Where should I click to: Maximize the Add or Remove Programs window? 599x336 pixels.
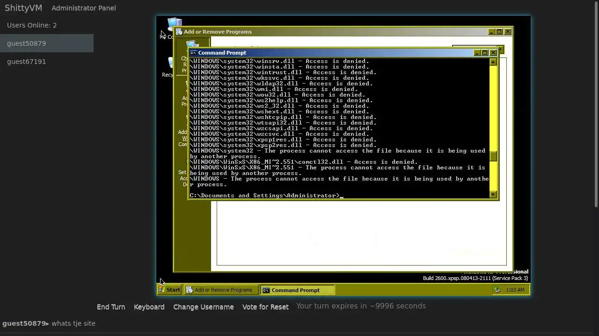(499, 32)
